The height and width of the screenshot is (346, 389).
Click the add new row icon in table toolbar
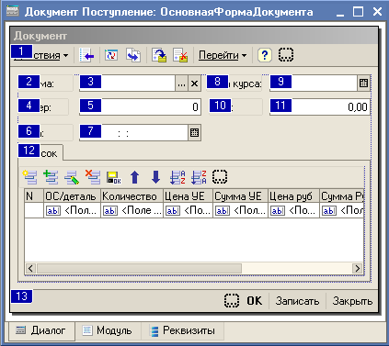(x=30, y=177)
